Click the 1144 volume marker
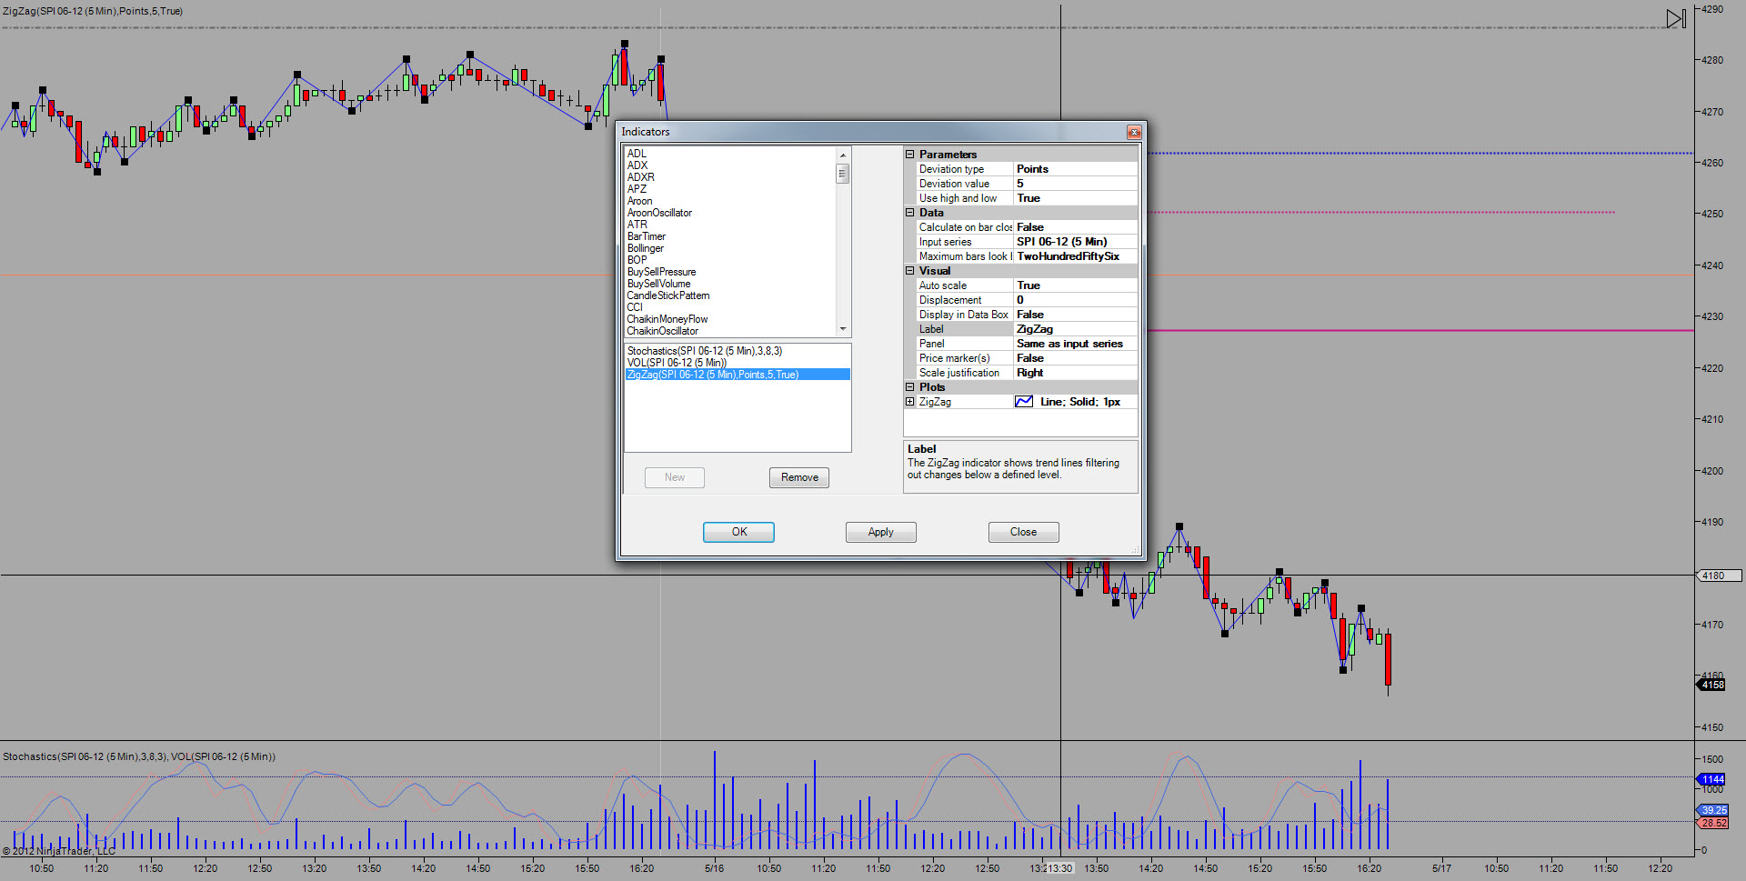This screenshot has height=881, width=1746. pyautogui.click(x=1711, y=779)
